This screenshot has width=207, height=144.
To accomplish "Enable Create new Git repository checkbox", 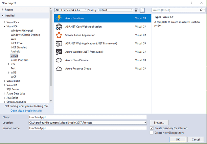I will (151, 132).
